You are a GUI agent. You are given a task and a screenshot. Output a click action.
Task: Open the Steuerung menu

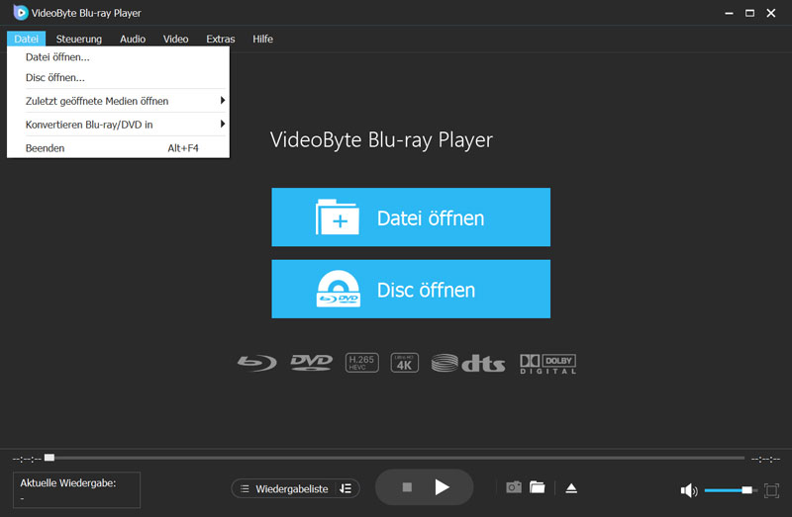click(79, 39)
